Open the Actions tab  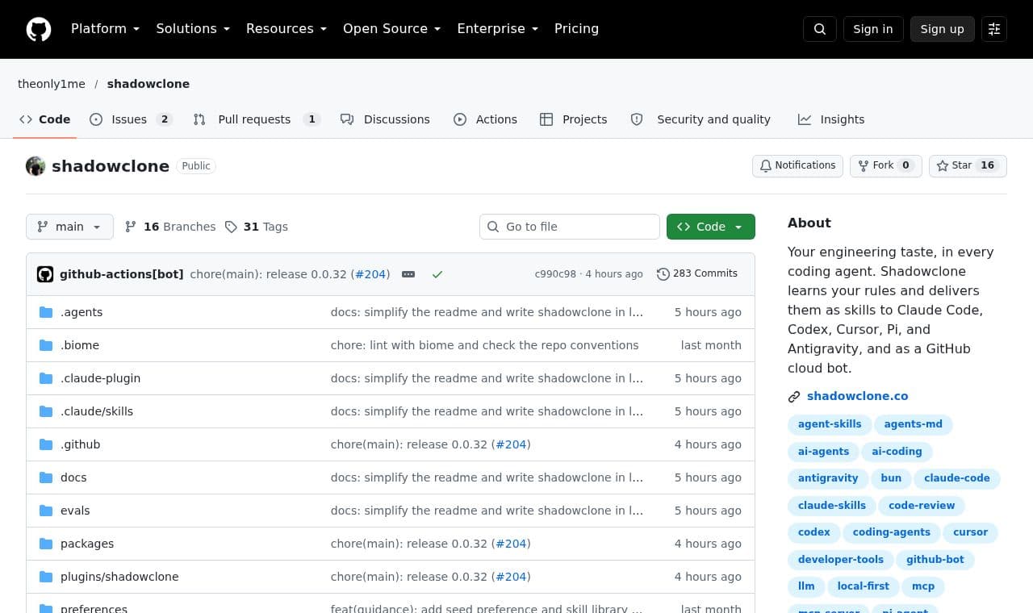[x=485, y=119]
